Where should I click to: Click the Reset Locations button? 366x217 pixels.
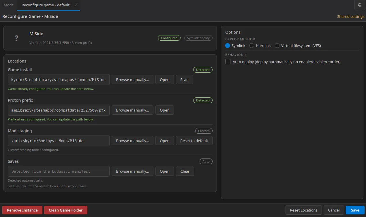point(303,210)
